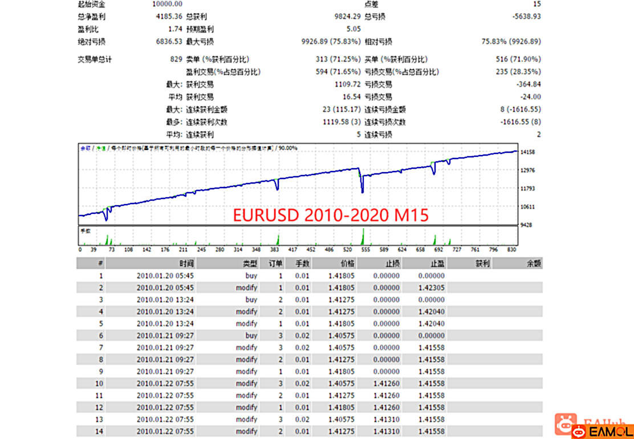Click the largest green volume spike near 555
The width and height of the screenshot is (634, 439).
pyautogui.click(x=363, y=237)
